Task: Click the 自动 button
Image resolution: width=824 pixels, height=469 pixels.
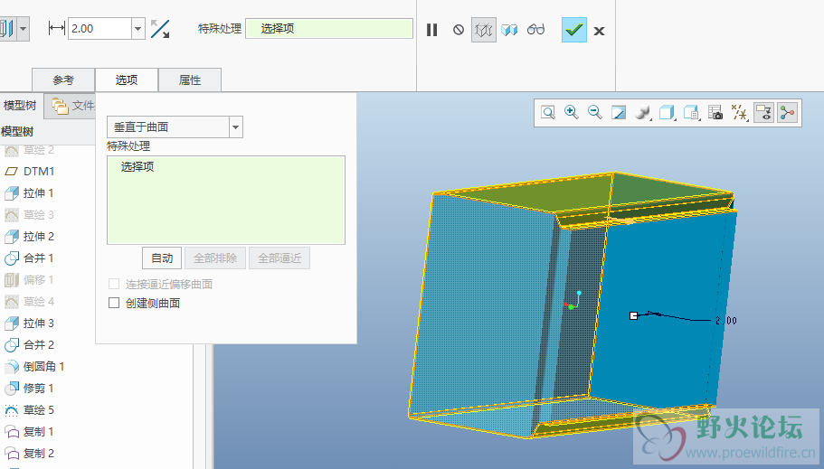Action: [162, 258]
